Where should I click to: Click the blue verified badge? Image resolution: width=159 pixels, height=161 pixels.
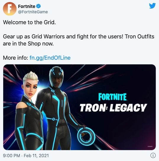pos(38,6)
